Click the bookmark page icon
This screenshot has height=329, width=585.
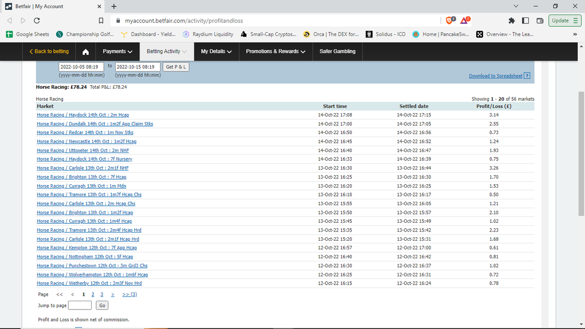(x=100, y=20)
